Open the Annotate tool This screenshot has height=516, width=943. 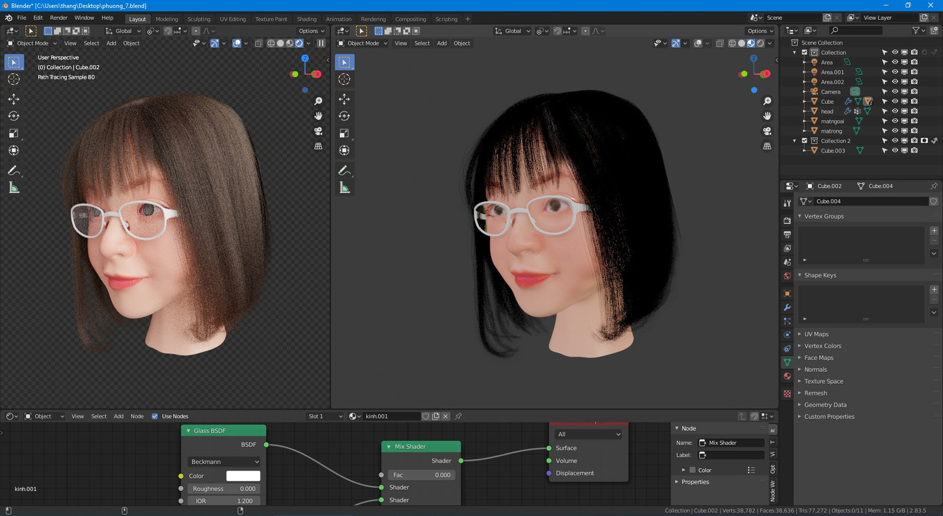14,170
